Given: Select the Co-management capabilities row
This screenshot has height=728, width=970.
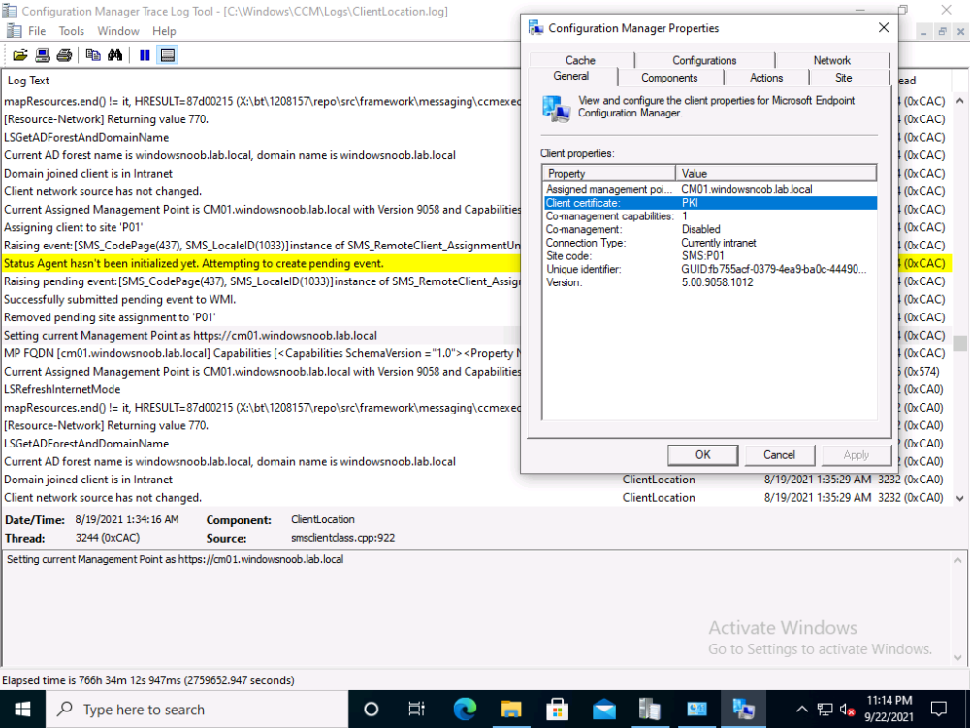Looking at the screenshot, I should (710, 216).
